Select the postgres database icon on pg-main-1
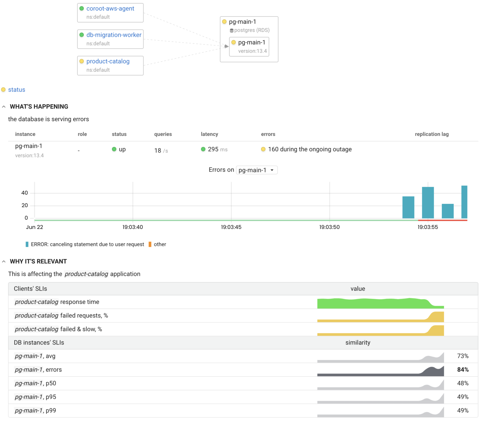The width and height of the screenshot is (479, 424). (231, 30)
